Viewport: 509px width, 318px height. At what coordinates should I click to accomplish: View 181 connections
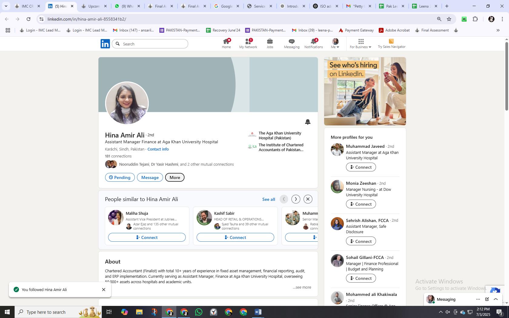tap(118, 156)
